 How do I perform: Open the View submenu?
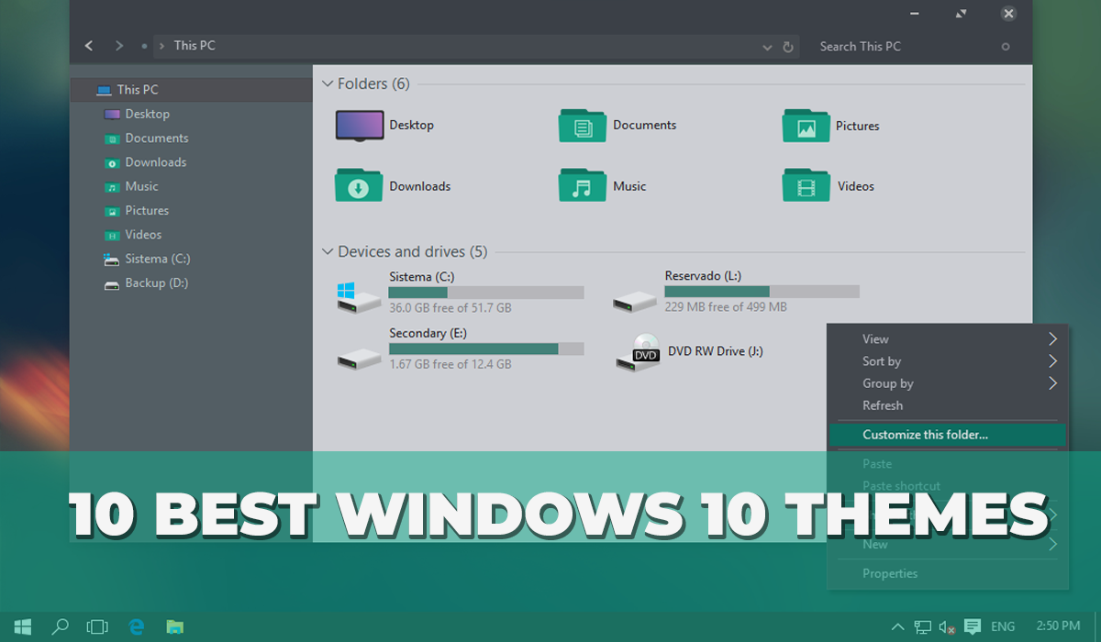tap(948, 339)
